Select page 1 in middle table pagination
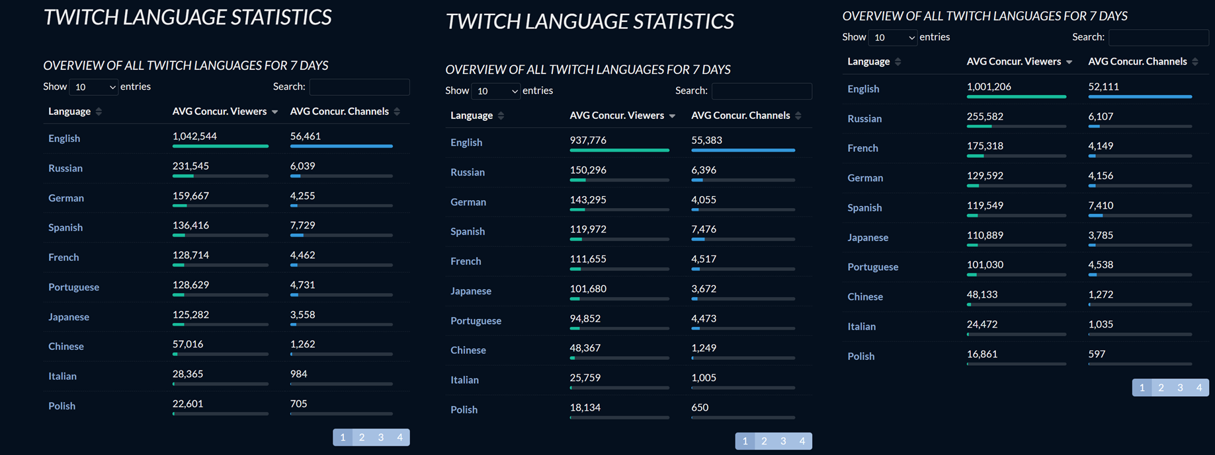1215x455 pixels. click(745, 441)
